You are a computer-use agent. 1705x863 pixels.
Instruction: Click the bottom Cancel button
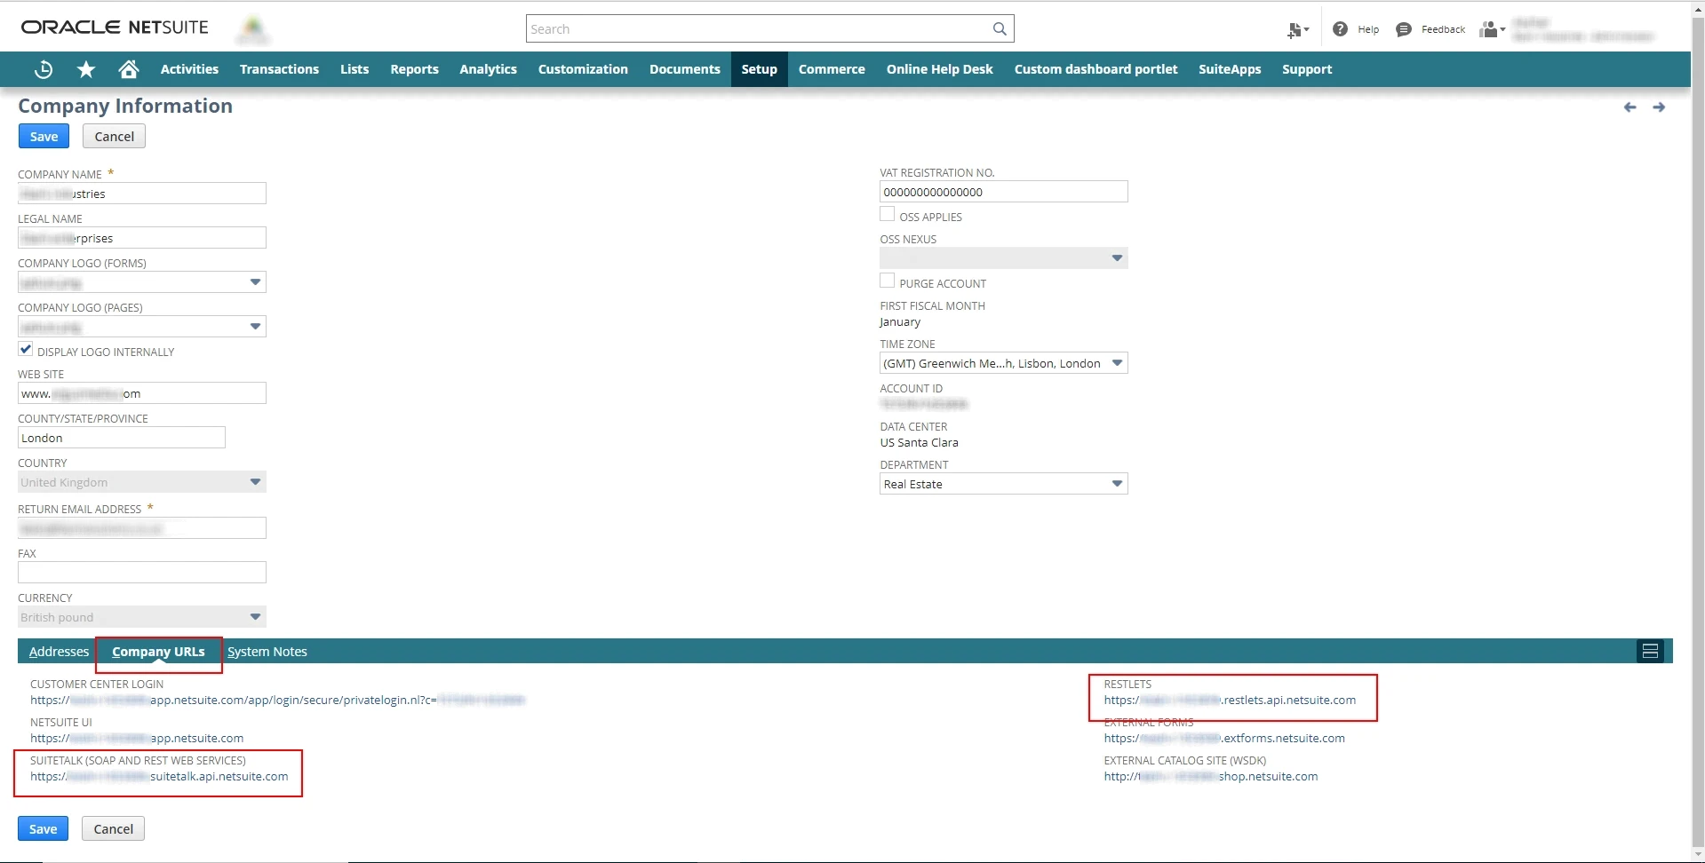coord(114,829)
